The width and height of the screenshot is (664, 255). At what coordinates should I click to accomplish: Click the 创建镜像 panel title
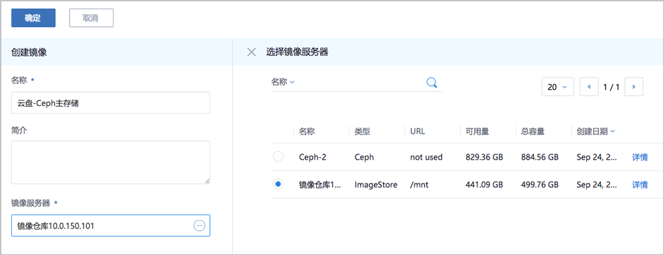click(29, 52)
